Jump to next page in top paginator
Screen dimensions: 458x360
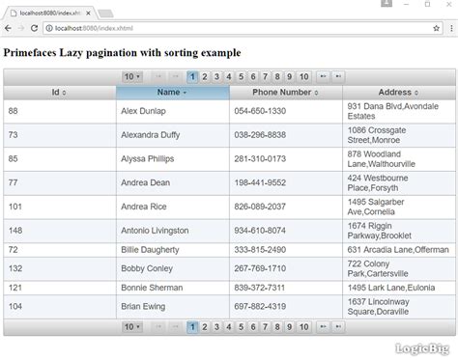coord(323,76)
